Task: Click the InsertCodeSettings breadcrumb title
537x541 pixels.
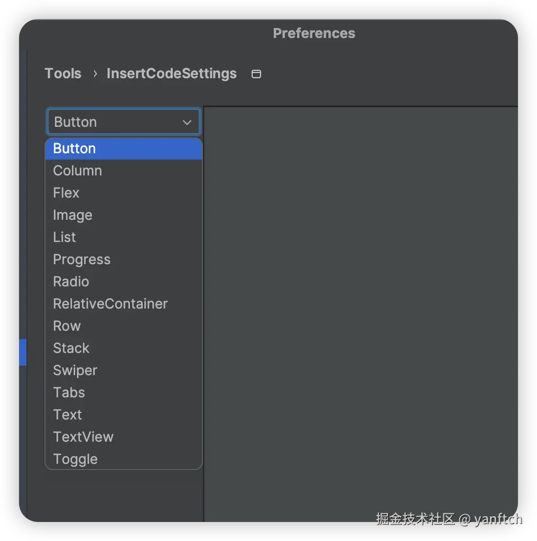Action: 171,73
